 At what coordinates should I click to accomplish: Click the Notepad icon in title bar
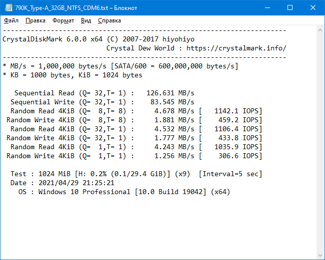coord(8,8)
